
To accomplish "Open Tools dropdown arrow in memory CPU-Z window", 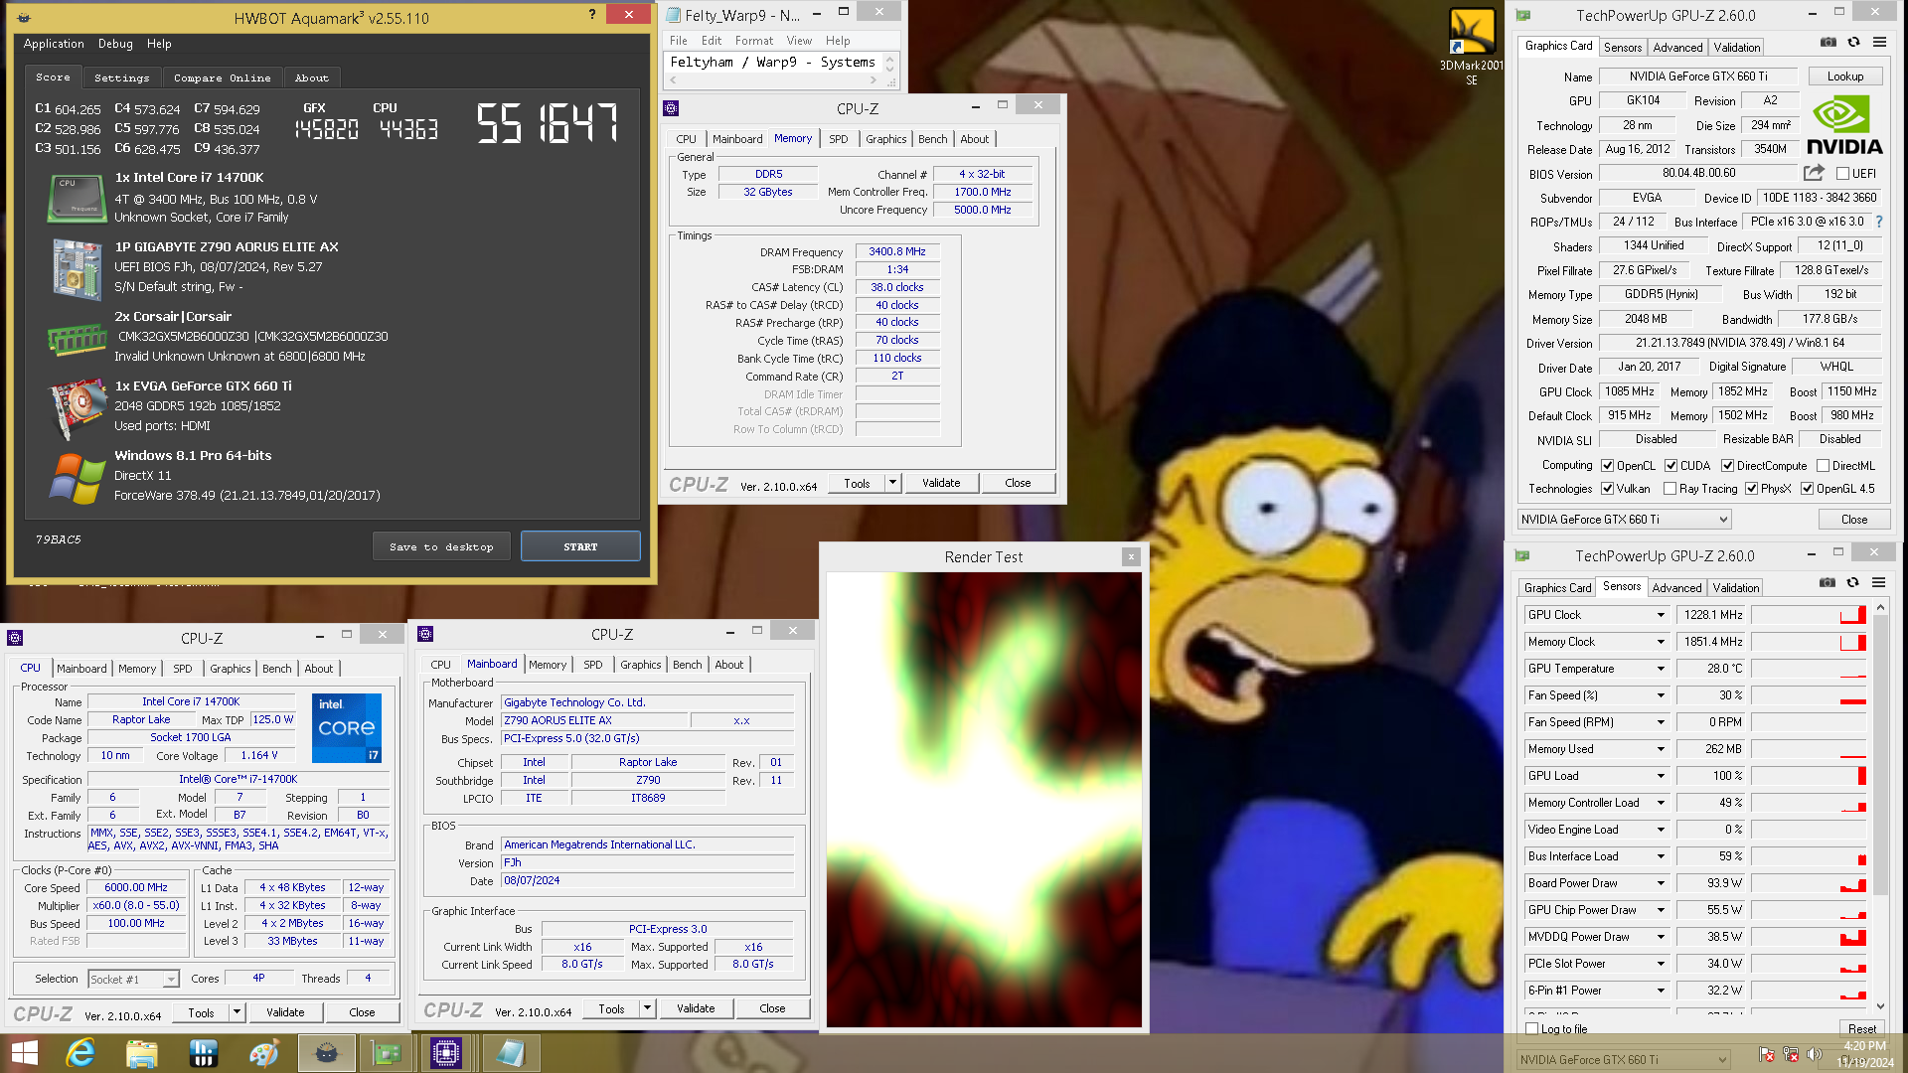I will pos(892,483).
